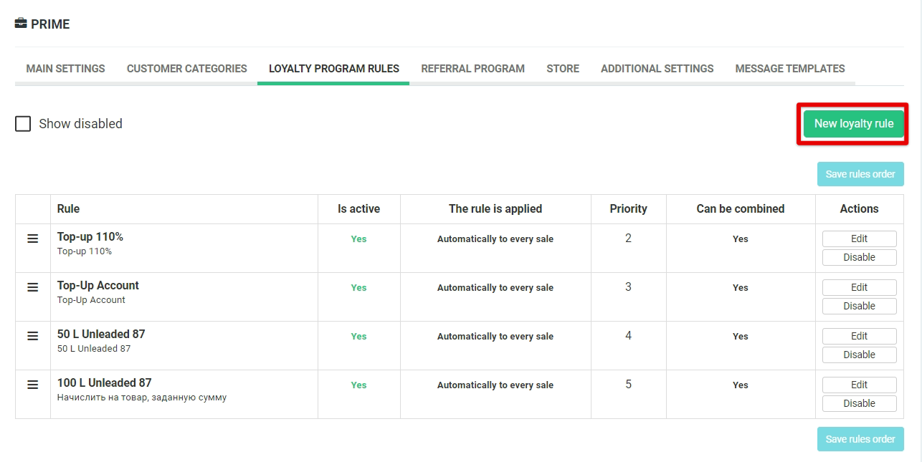Open the Store tab
The image size is (922, 462).
(562, 69)
